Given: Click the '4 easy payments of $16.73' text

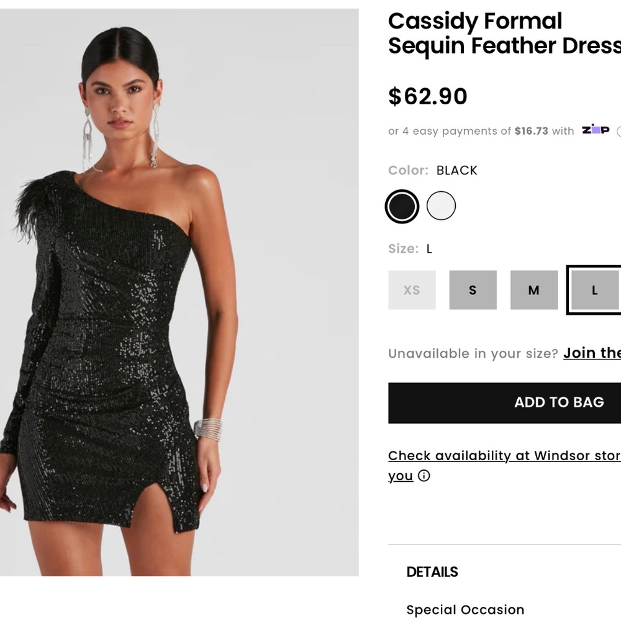Looking at the screenshot, I should click(x=478, y=130).
